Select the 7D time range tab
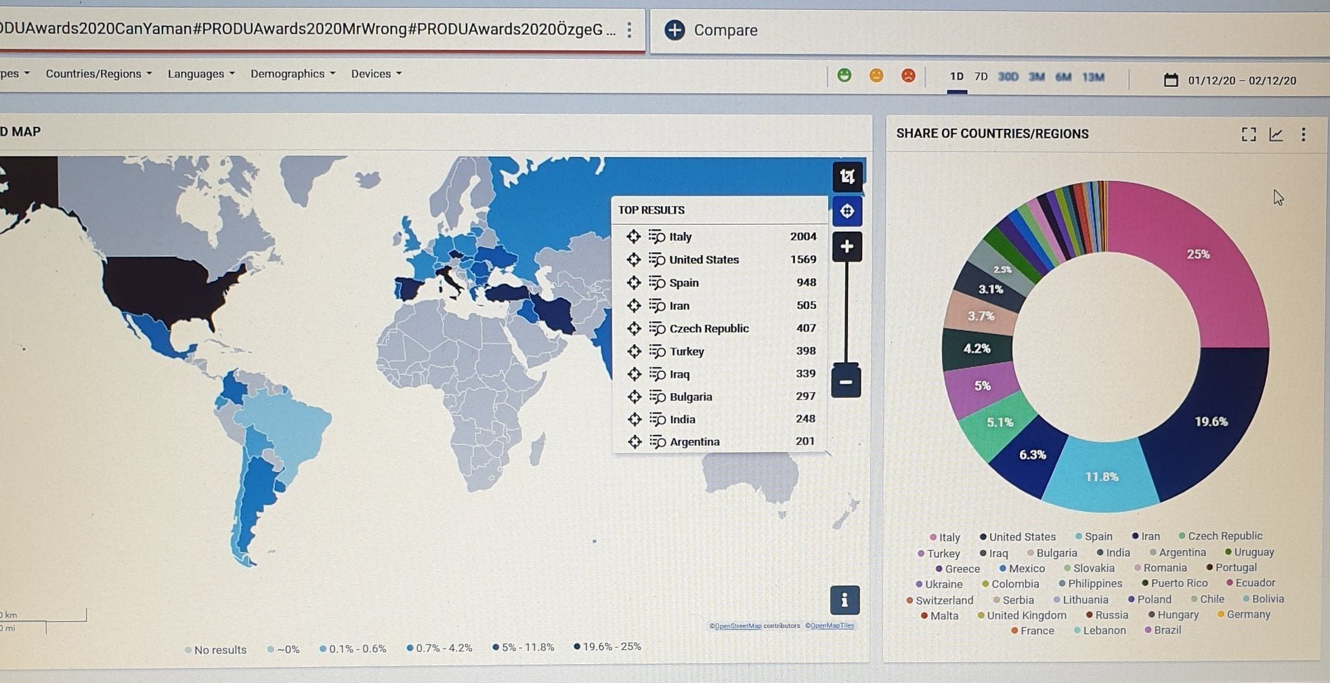This screenshot has height=683, width=1330. coord(981,77)
